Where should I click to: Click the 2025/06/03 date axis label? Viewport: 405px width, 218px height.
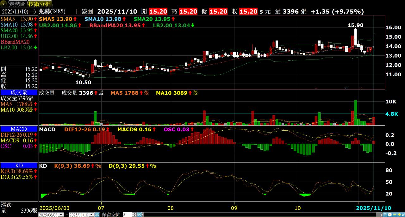click(55, 208)
